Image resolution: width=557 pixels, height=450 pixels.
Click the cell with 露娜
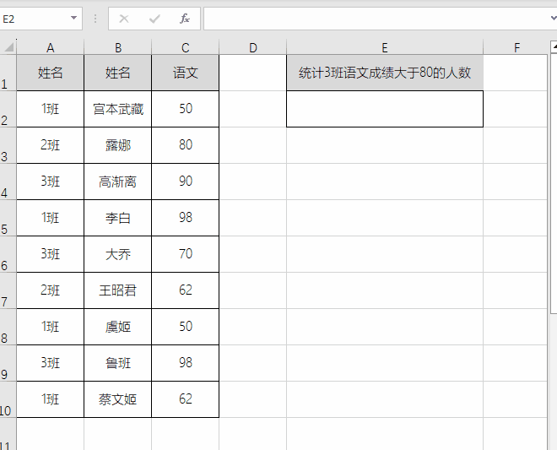pyautogui.click(x=117, y=145)
